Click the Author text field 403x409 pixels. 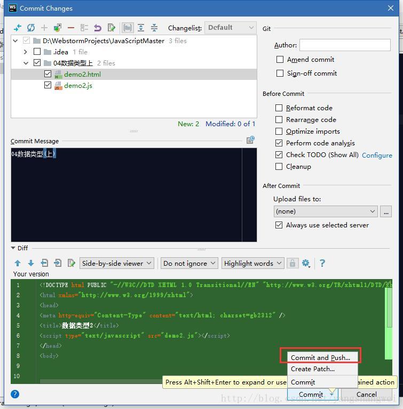[x=345, y=45]
